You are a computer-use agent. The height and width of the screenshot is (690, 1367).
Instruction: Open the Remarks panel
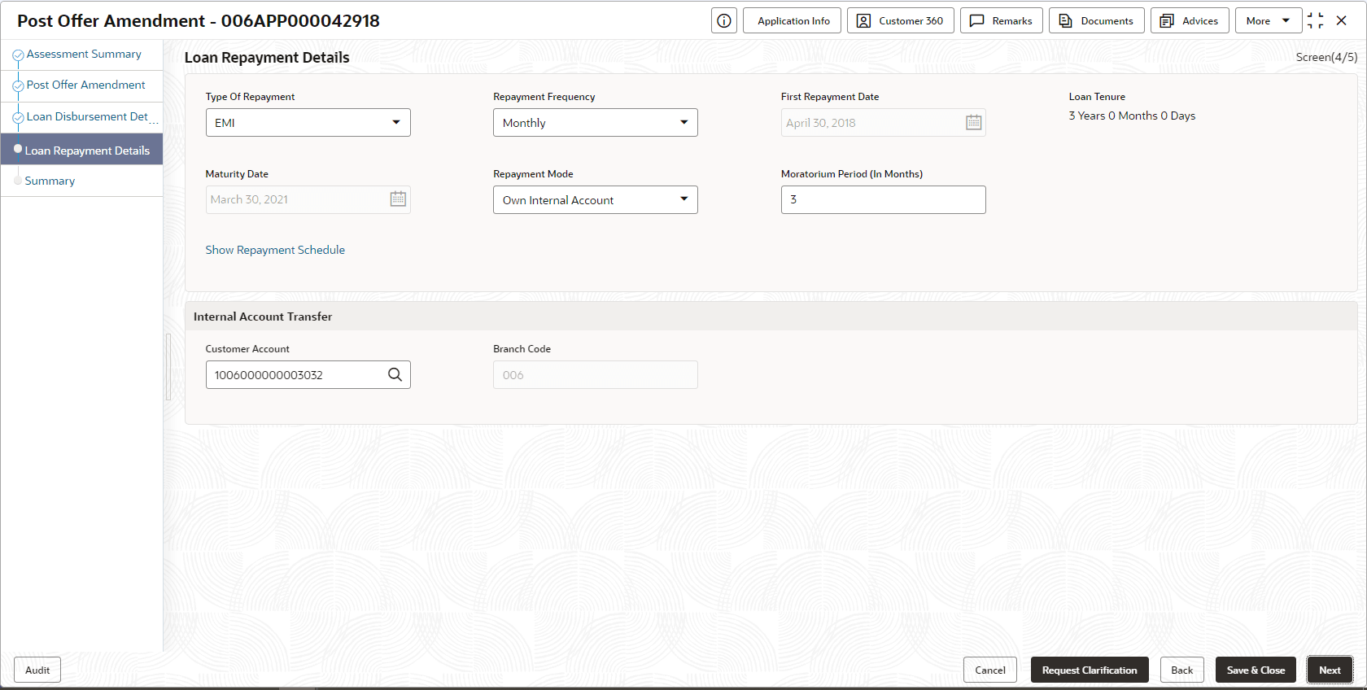pyautogui.click(x=1001, y=21)
